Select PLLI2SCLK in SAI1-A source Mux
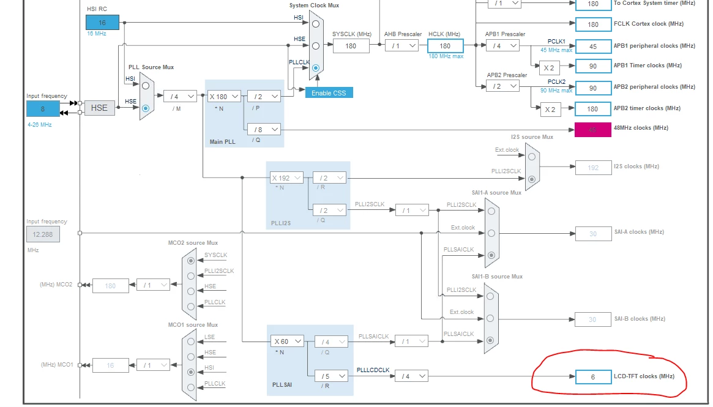713x407 pixels. 491,211
